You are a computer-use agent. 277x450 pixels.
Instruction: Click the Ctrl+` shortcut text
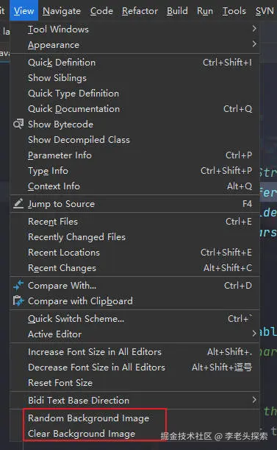point(240,319)
